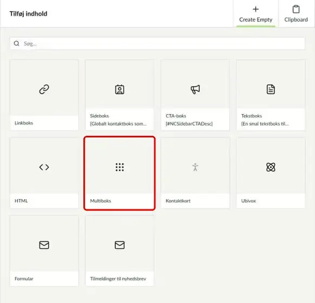Image resolution: width=315 pixels, height=303 pixels.
Task: Click the plus icon above Create Empty
Action: 255,9
